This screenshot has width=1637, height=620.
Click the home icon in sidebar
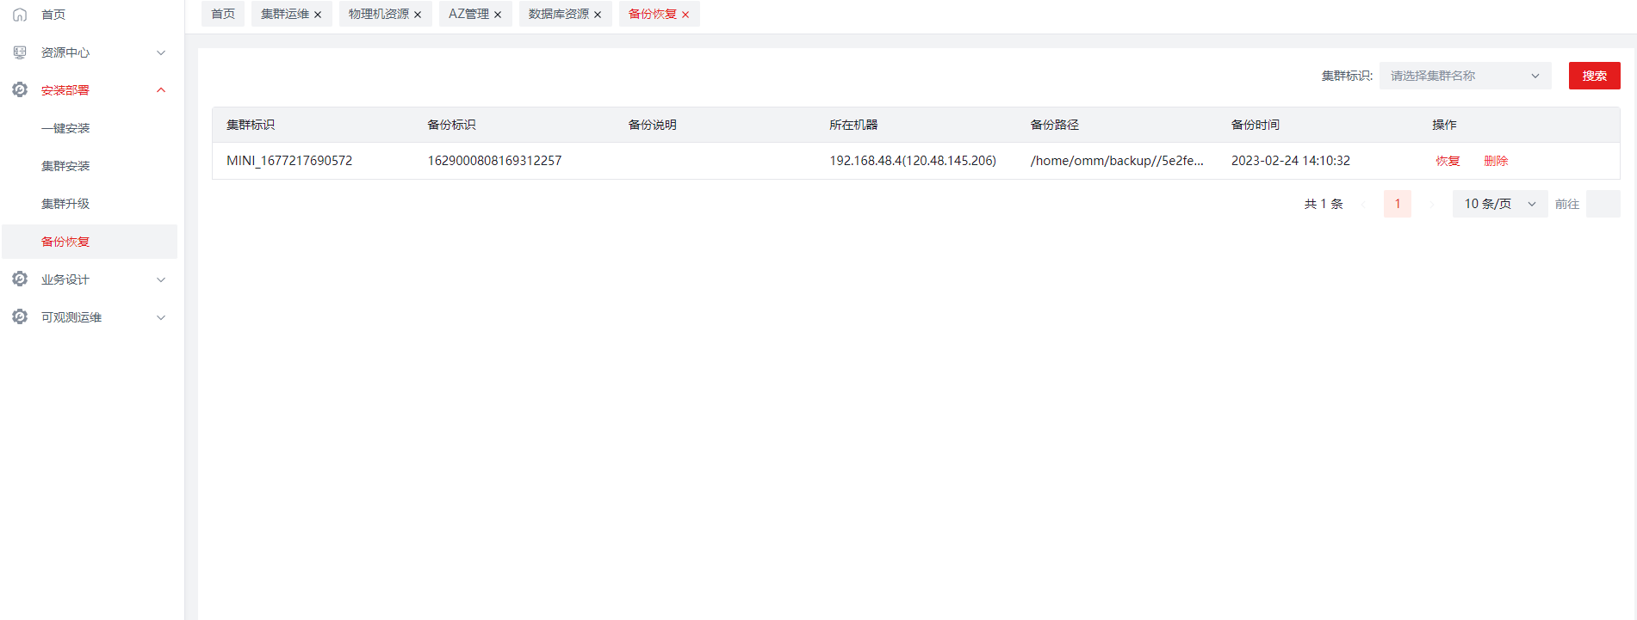[x=20, y=15]
